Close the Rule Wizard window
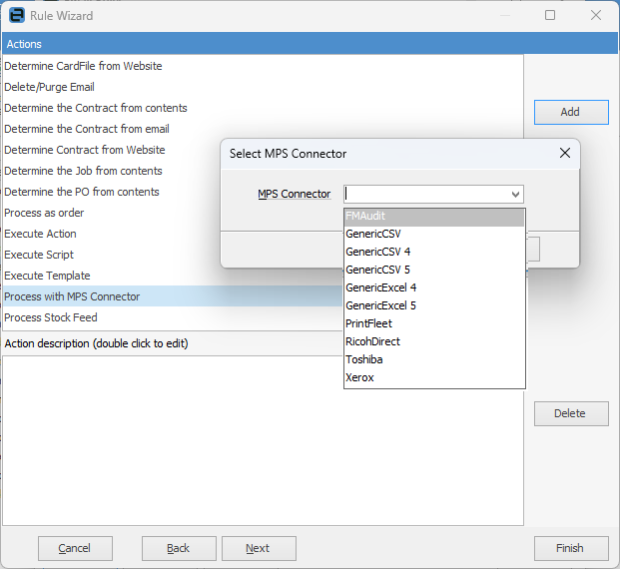The height and width of the screenshot is (569, 620). [x=596, y=15]
